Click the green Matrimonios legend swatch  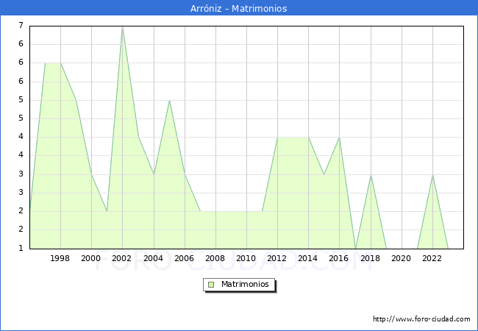(210, 284)
